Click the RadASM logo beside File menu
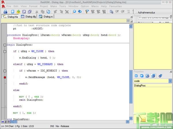Viewport: 173px width, 129px height. point(3,6)
